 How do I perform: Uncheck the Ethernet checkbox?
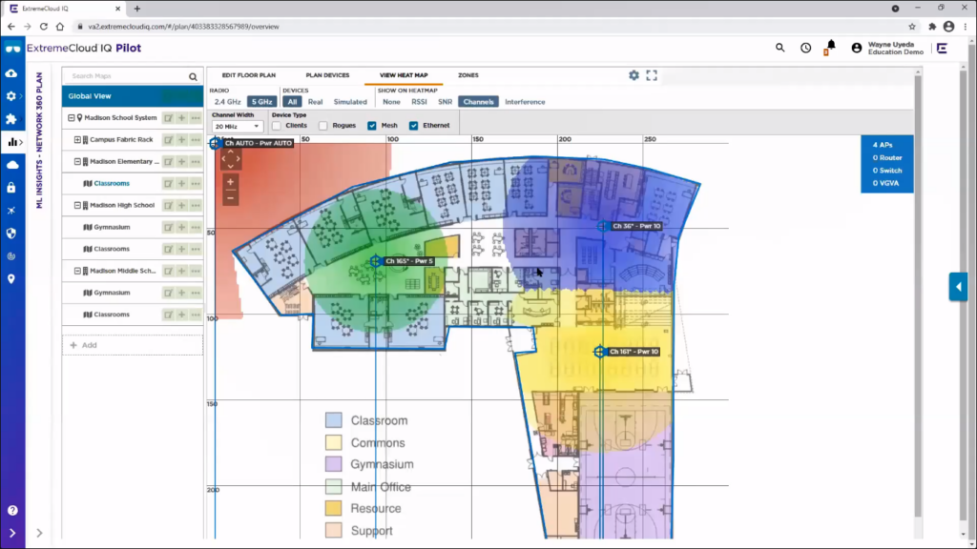(414, 126)
